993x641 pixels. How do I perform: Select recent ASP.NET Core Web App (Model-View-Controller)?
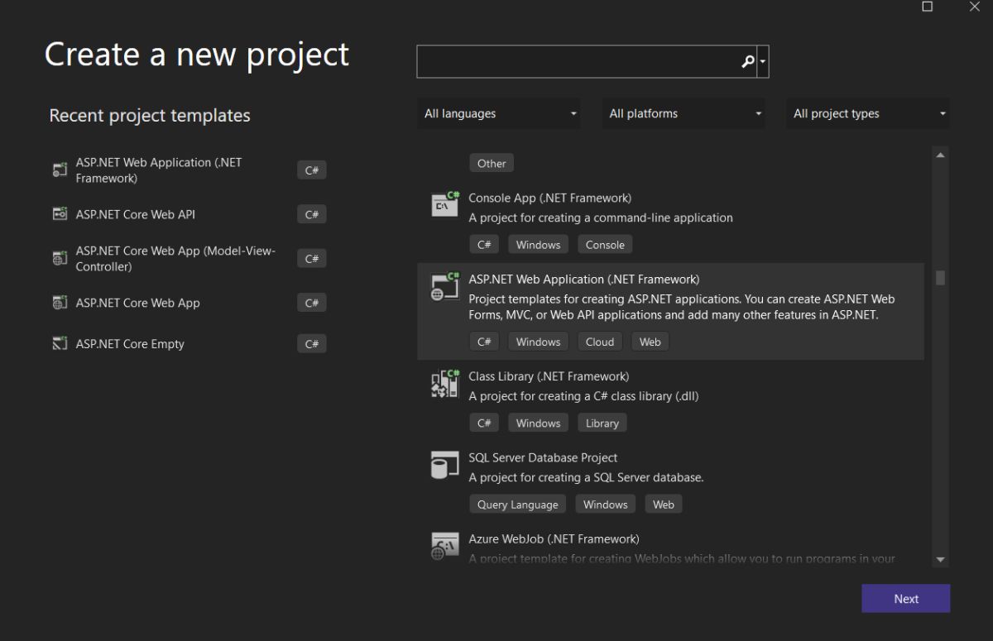(175, 258)
